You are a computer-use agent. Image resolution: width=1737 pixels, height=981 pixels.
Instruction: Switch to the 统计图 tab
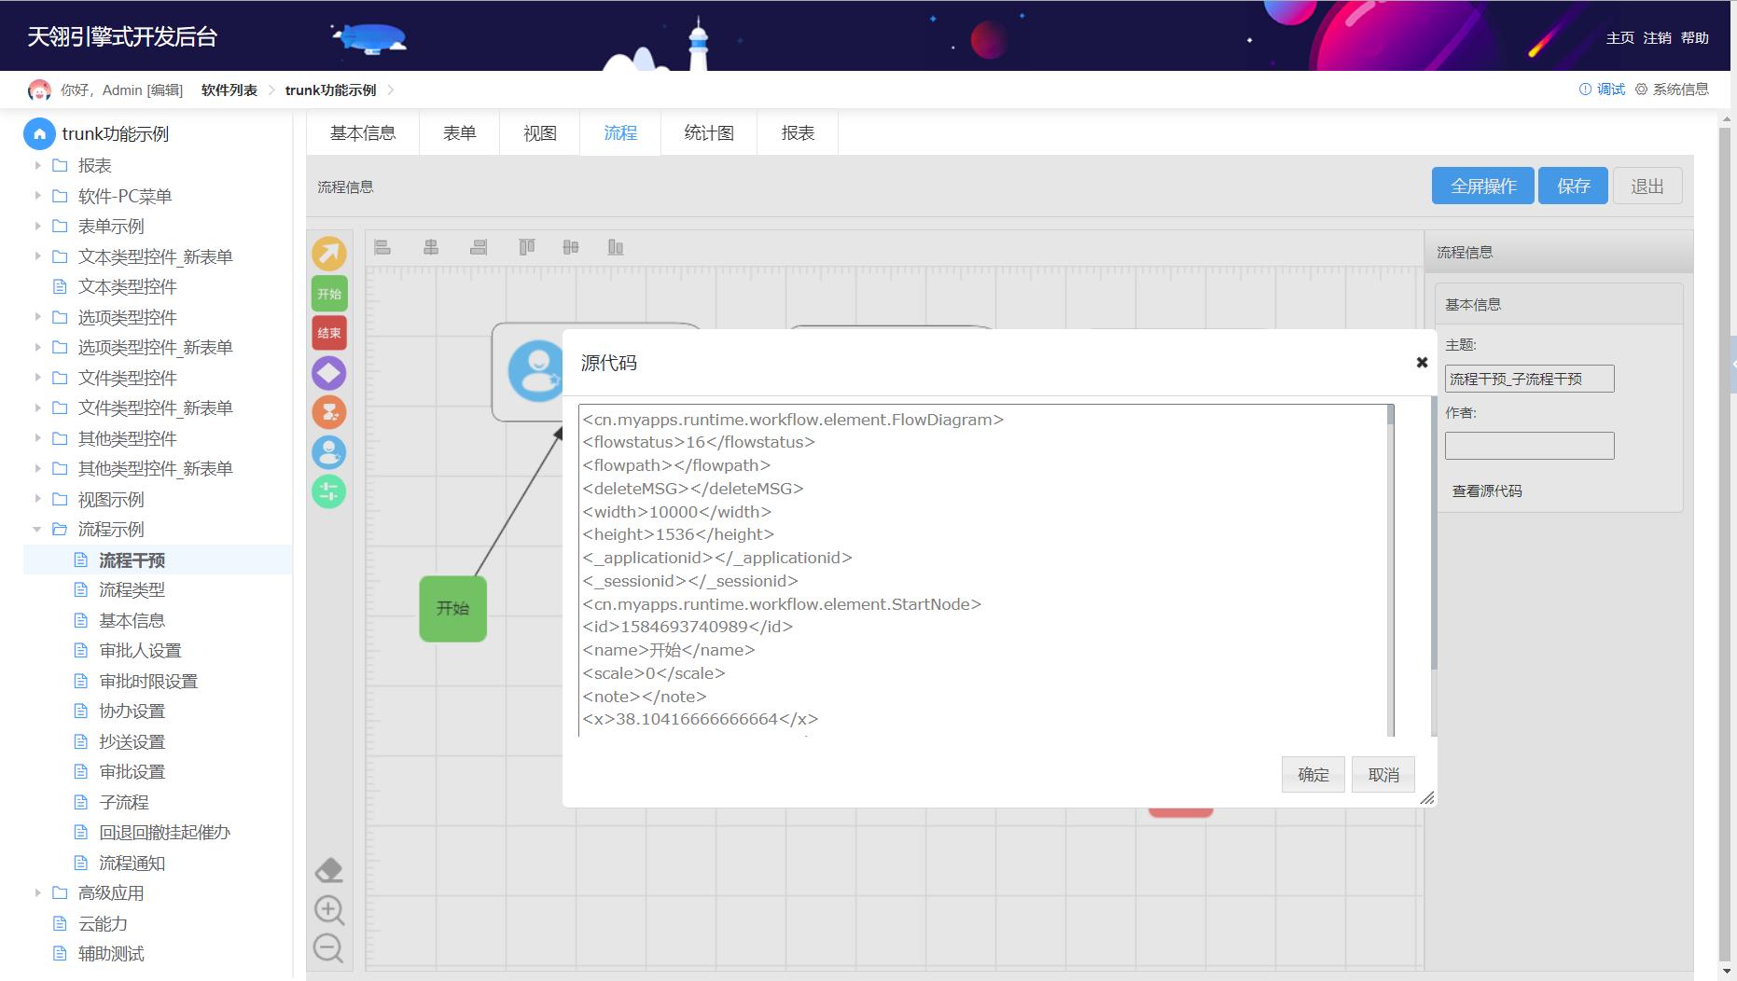pos(709,133)
